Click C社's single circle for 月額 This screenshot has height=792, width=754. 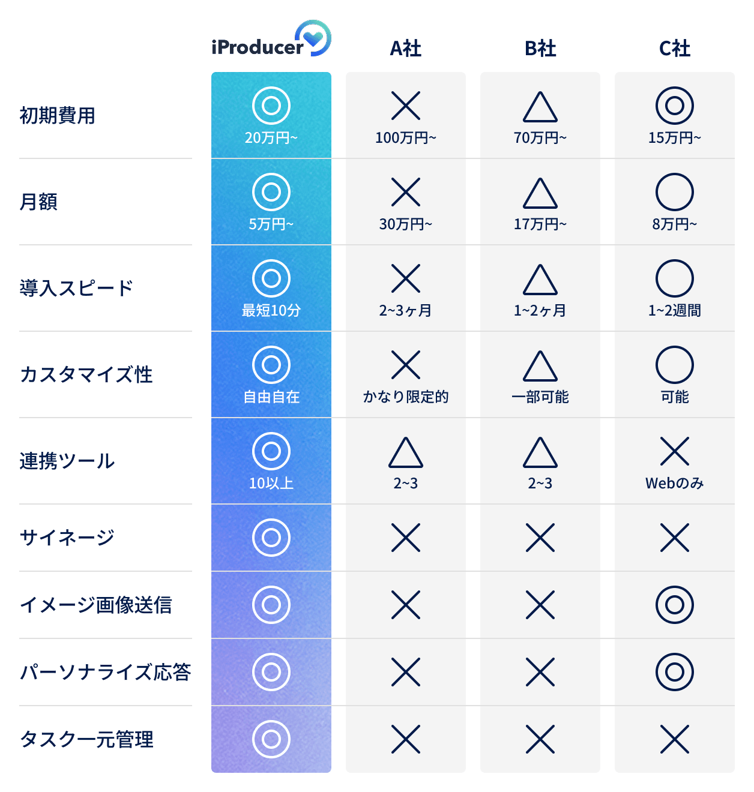pyautogui.click(x=675, y=192)
